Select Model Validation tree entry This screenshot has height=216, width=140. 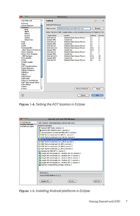pos(29,70)
